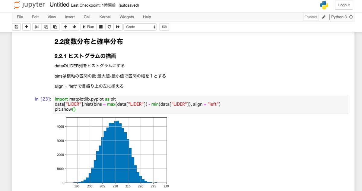Click the Last Checkpoint status text
The image size is (362, 191).
[x=93, y=5]
